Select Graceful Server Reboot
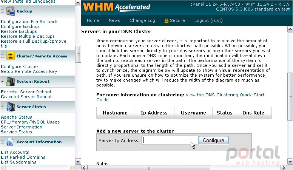 (x=26, y=97)
